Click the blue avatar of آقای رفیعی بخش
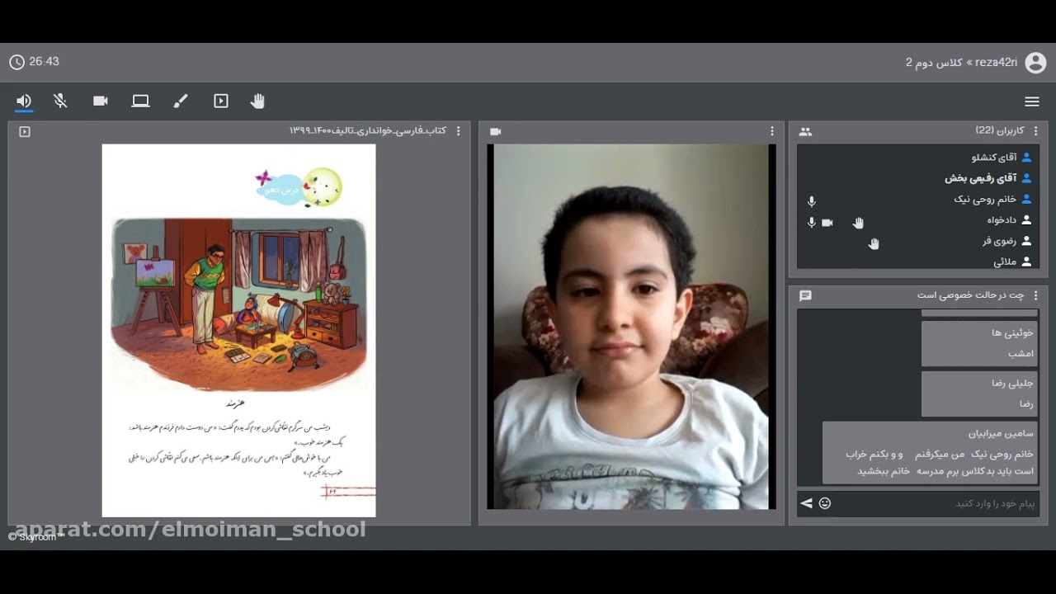Screen dimensions: 1056x594 (x=1027, y=177)
